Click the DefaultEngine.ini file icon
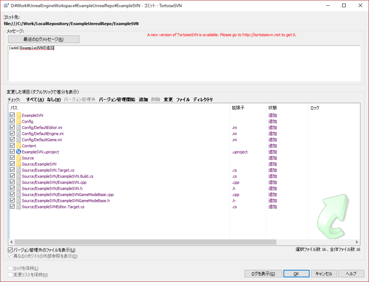Screen dimensions: 369x282 click(19, 133)
